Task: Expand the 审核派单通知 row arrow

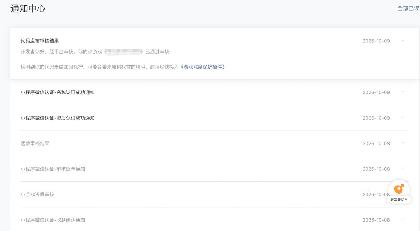Action: tap(403, 168)
